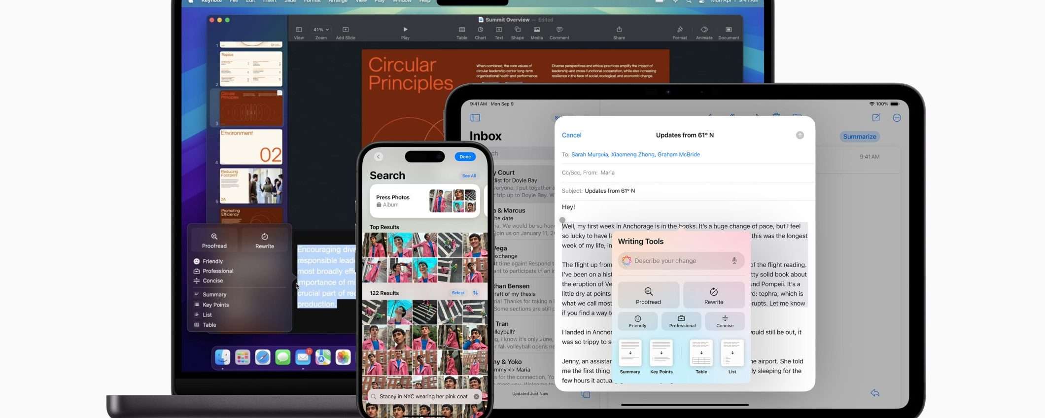1045x418 pixels.
Task: Open Launchpad from the Mac Dock
Action: (243, 357)
